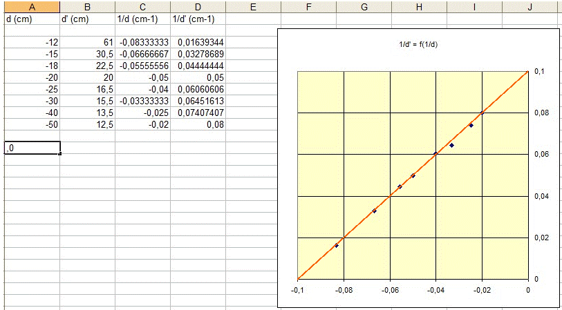Select the column C header
Screen dimensions: 562x310
tap(142, 6)
